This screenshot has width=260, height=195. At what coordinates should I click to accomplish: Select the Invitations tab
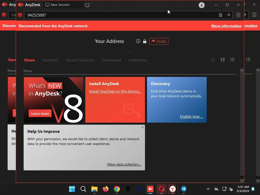click(x=138, y=60)
